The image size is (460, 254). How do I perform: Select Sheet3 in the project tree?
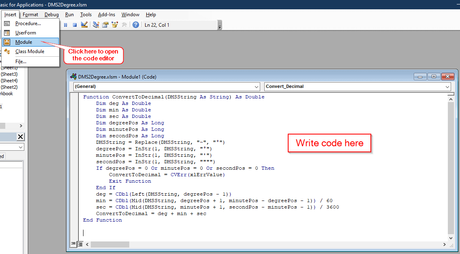(x=9, y=74)
